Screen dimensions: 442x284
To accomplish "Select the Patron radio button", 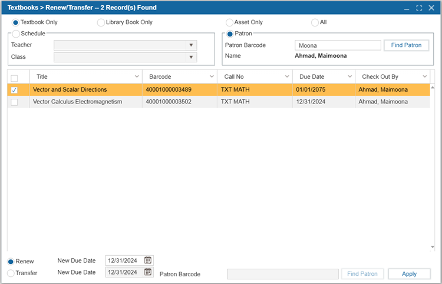I will [x=230, y=34].
